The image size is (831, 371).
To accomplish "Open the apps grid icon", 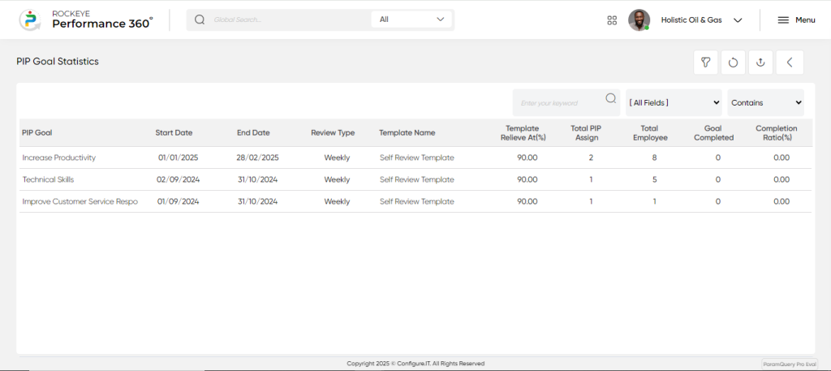I will (x=612, y=20).
